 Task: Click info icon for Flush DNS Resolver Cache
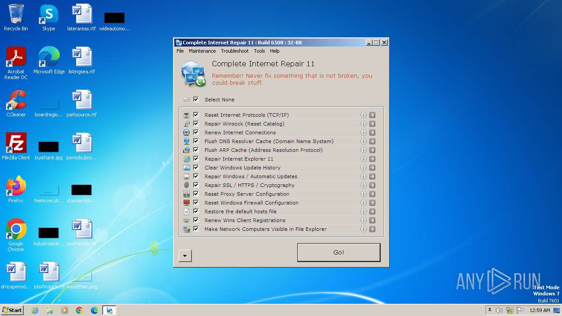[x=363, y=141]
